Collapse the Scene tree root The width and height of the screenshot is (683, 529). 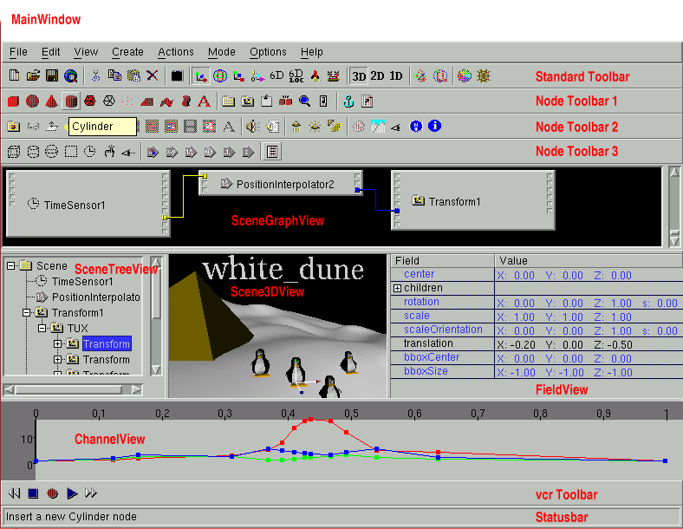pos(11,265)
